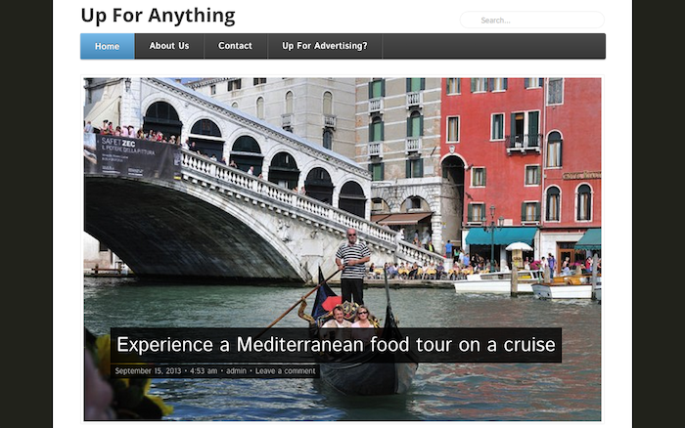
Task: Click the September 15, 2013 date link
Action: 148,371
